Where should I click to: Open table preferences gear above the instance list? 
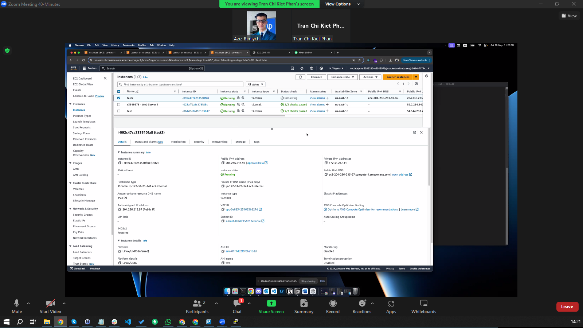(416, 84)
